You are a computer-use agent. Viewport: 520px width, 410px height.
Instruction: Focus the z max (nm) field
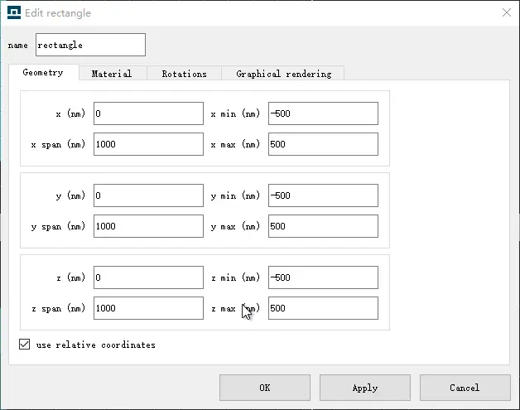(x=323, y=308)
